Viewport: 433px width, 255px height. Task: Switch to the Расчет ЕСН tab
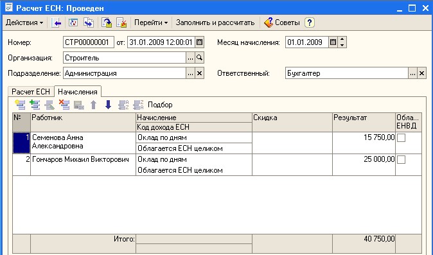(31, 92)
